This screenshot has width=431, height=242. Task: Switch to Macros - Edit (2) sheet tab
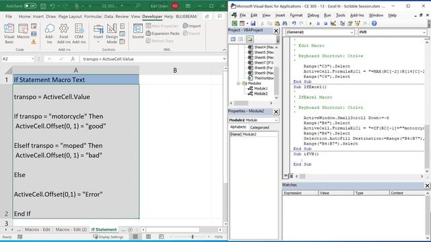(x=71, y=229)
